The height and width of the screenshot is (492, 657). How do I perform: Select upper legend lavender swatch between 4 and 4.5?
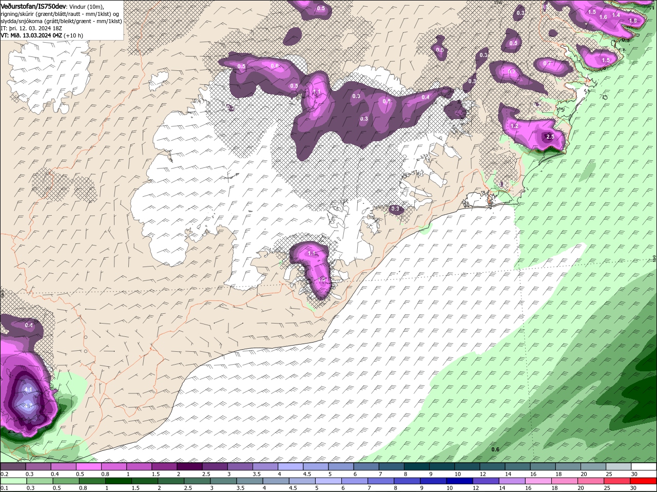[x=291, y=466]
